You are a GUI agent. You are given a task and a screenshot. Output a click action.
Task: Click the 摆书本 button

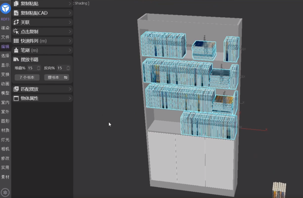(57, 77)
